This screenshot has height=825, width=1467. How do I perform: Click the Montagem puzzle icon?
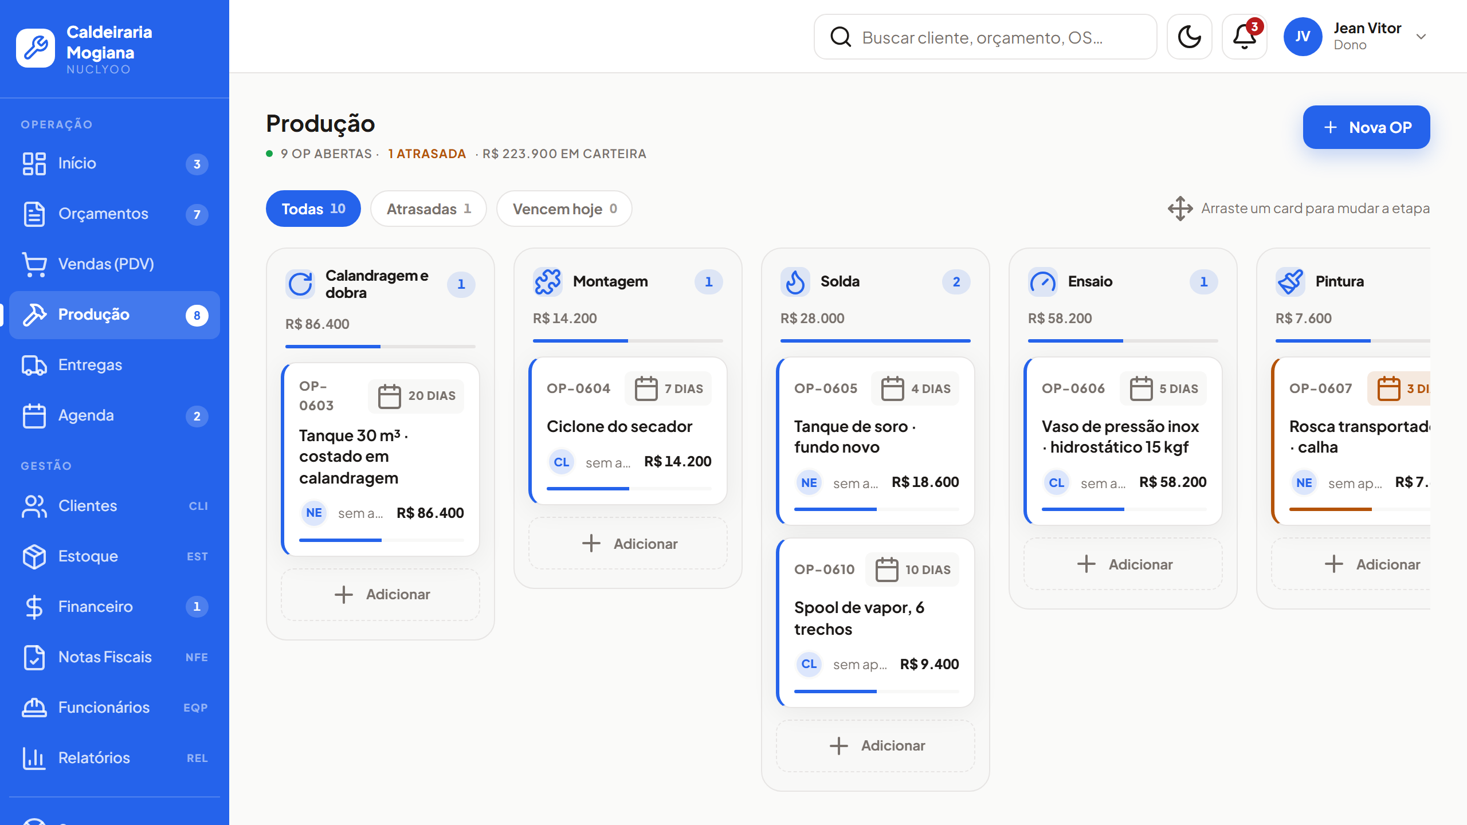click(548, 281)
